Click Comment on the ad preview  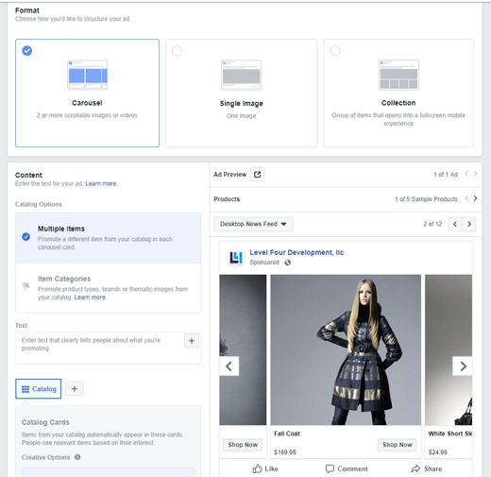click(x=347, y=468)
